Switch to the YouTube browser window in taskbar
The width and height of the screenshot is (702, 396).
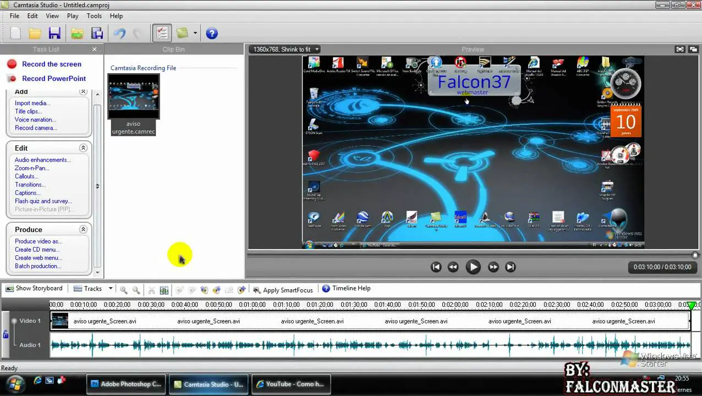[290, 384]
